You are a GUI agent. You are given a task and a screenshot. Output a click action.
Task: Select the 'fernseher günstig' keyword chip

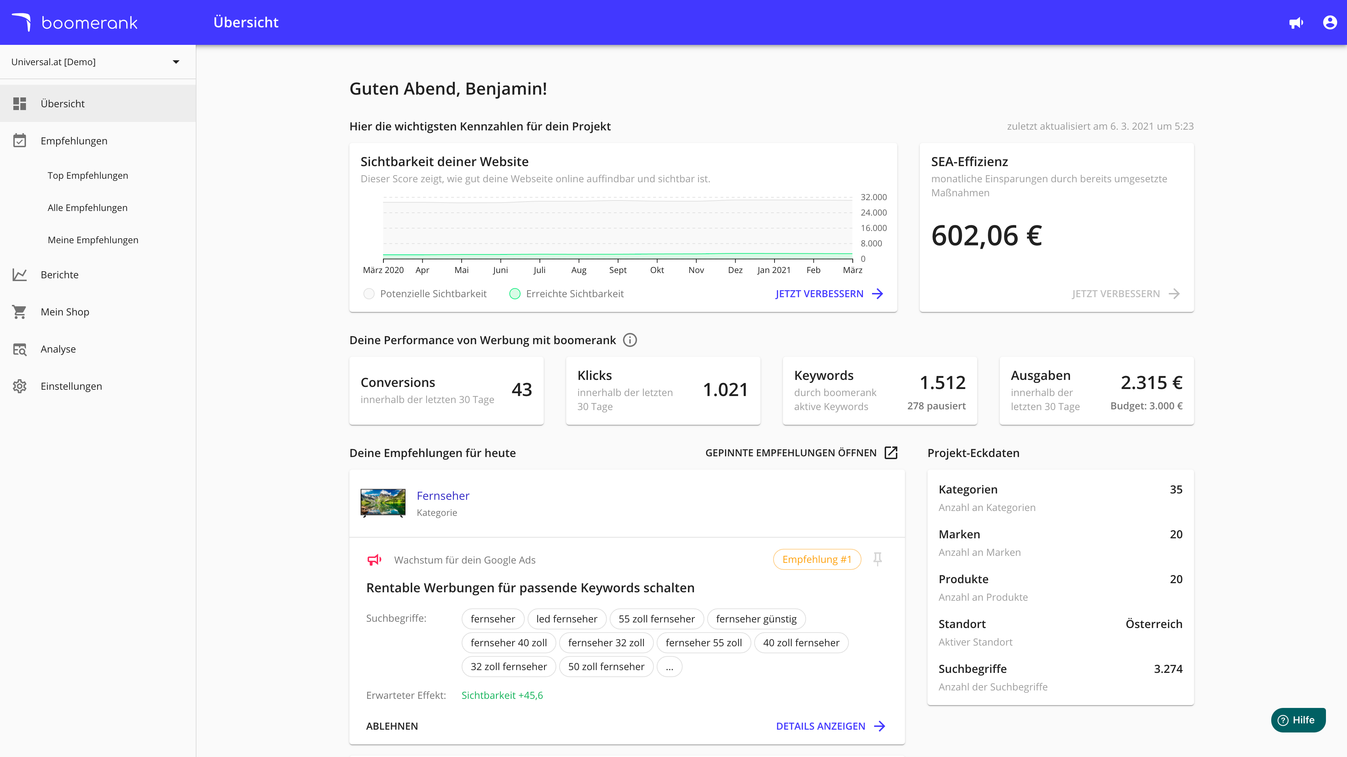click(756, 619)
